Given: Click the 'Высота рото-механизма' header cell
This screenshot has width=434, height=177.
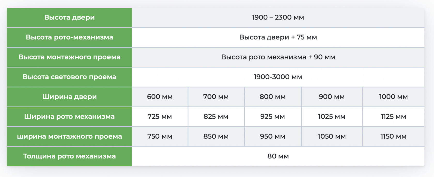Looking at the screenshot, I should [69, 37].
